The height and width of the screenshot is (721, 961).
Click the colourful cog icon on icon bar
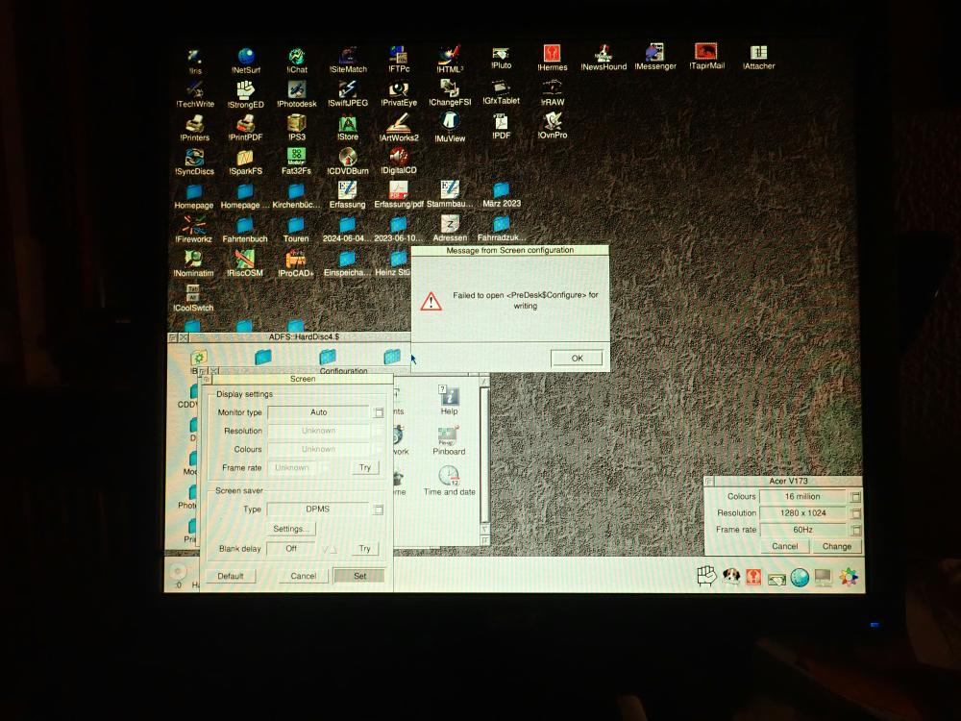point(849,576)
